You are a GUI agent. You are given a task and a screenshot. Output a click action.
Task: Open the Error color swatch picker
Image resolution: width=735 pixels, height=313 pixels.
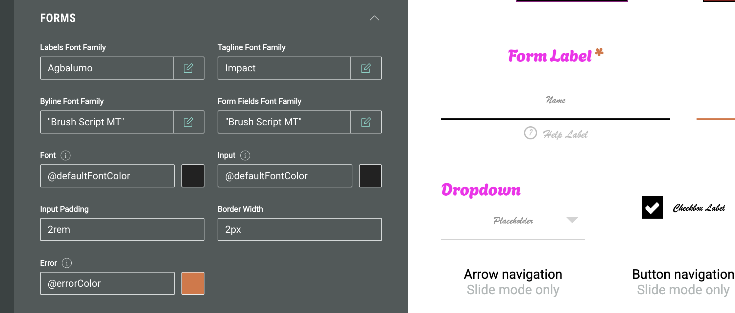193,283
